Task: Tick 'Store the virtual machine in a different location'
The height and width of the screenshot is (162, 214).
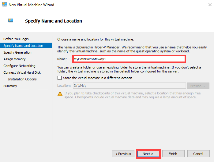Action: [59, 78]
